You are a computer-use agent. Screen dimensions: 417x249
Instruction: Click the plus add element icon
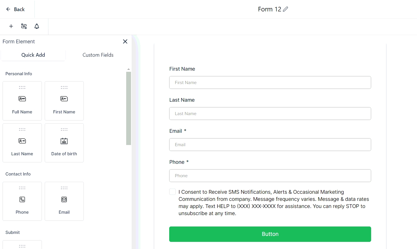click(11, 26)
